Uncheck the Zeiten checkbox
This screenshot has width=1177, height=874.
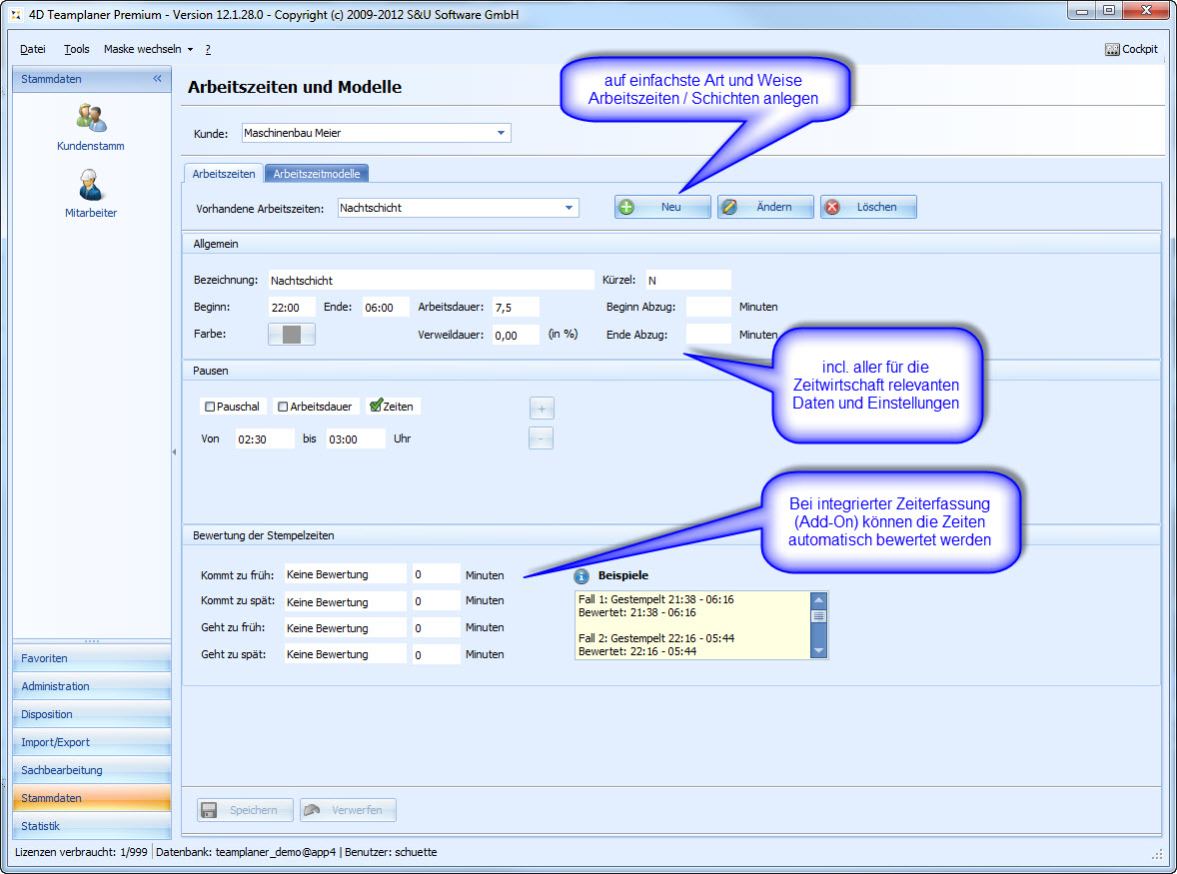pos(376,406)
